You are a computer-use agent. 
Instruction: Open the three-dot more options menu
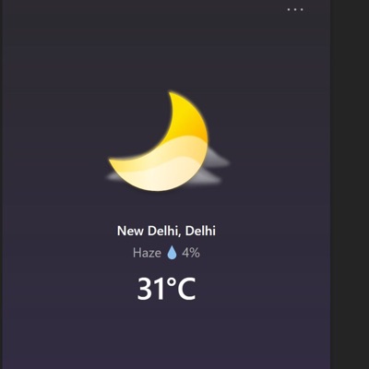295,9
